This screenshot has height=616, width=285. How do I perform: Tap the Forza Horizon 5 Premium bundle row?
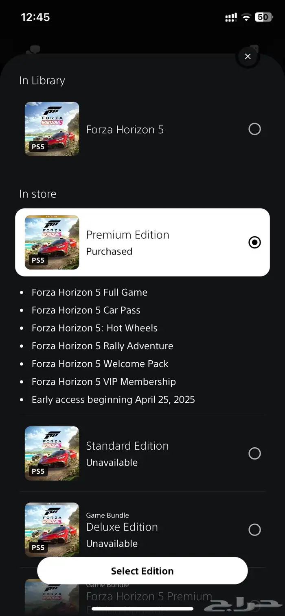(x=149, y=597)
